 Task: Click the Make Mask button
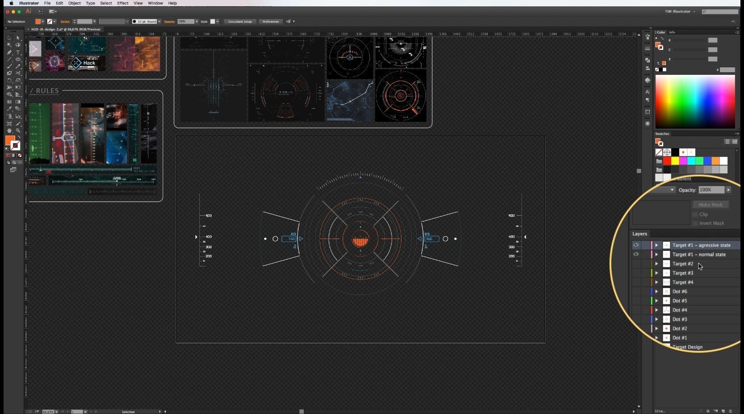coord(711,205)
